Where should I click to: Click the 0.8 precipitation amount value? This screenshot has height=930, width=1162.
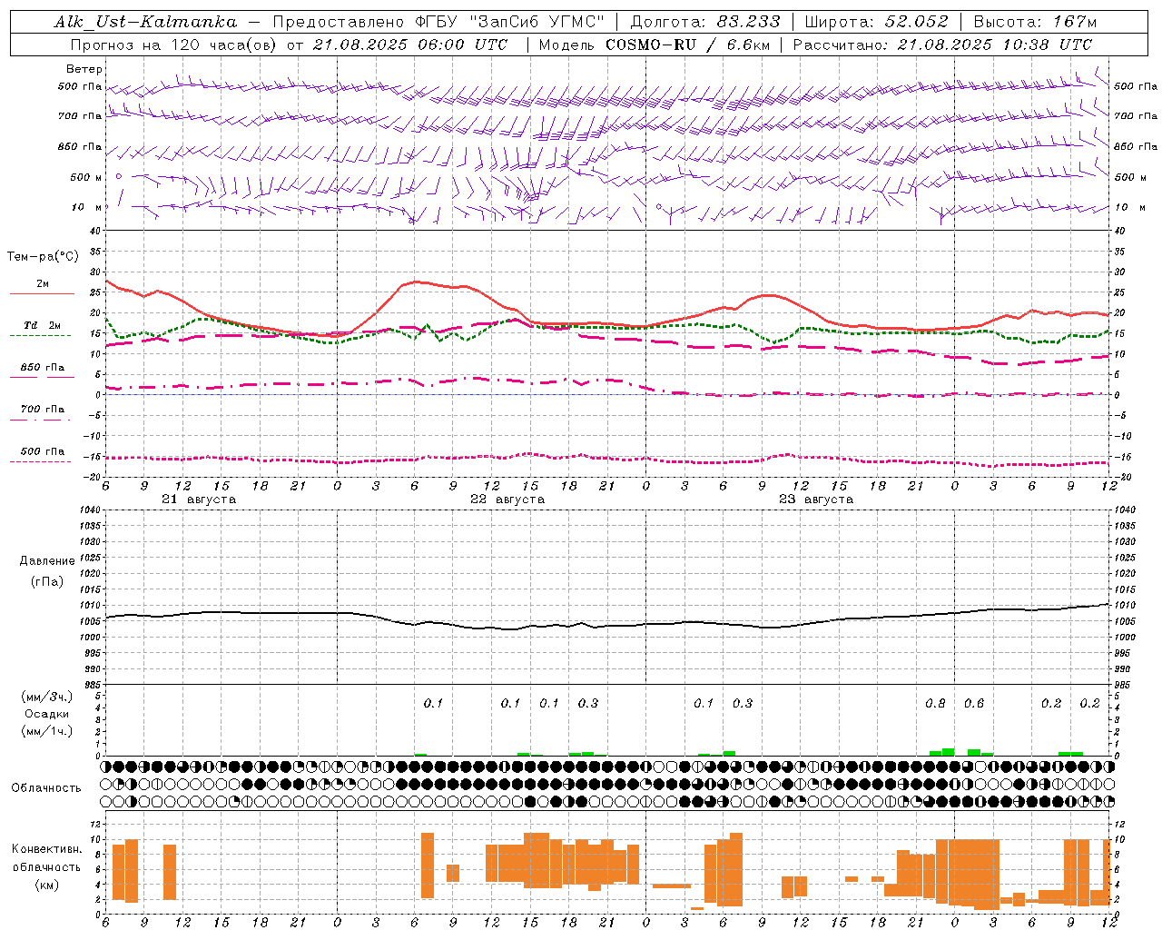click(935, 704)
